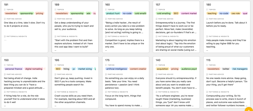Select the acquisition tag in card 140

[x=162, y=69]
